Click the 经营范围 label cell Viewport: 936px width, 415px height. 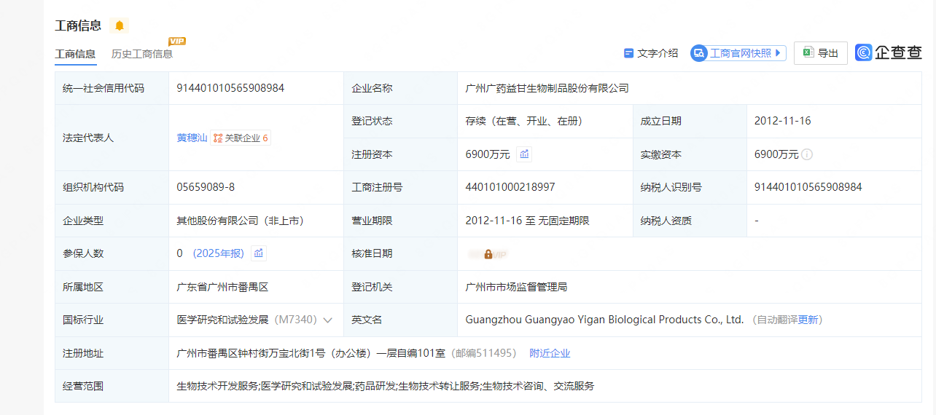[112, 386]
